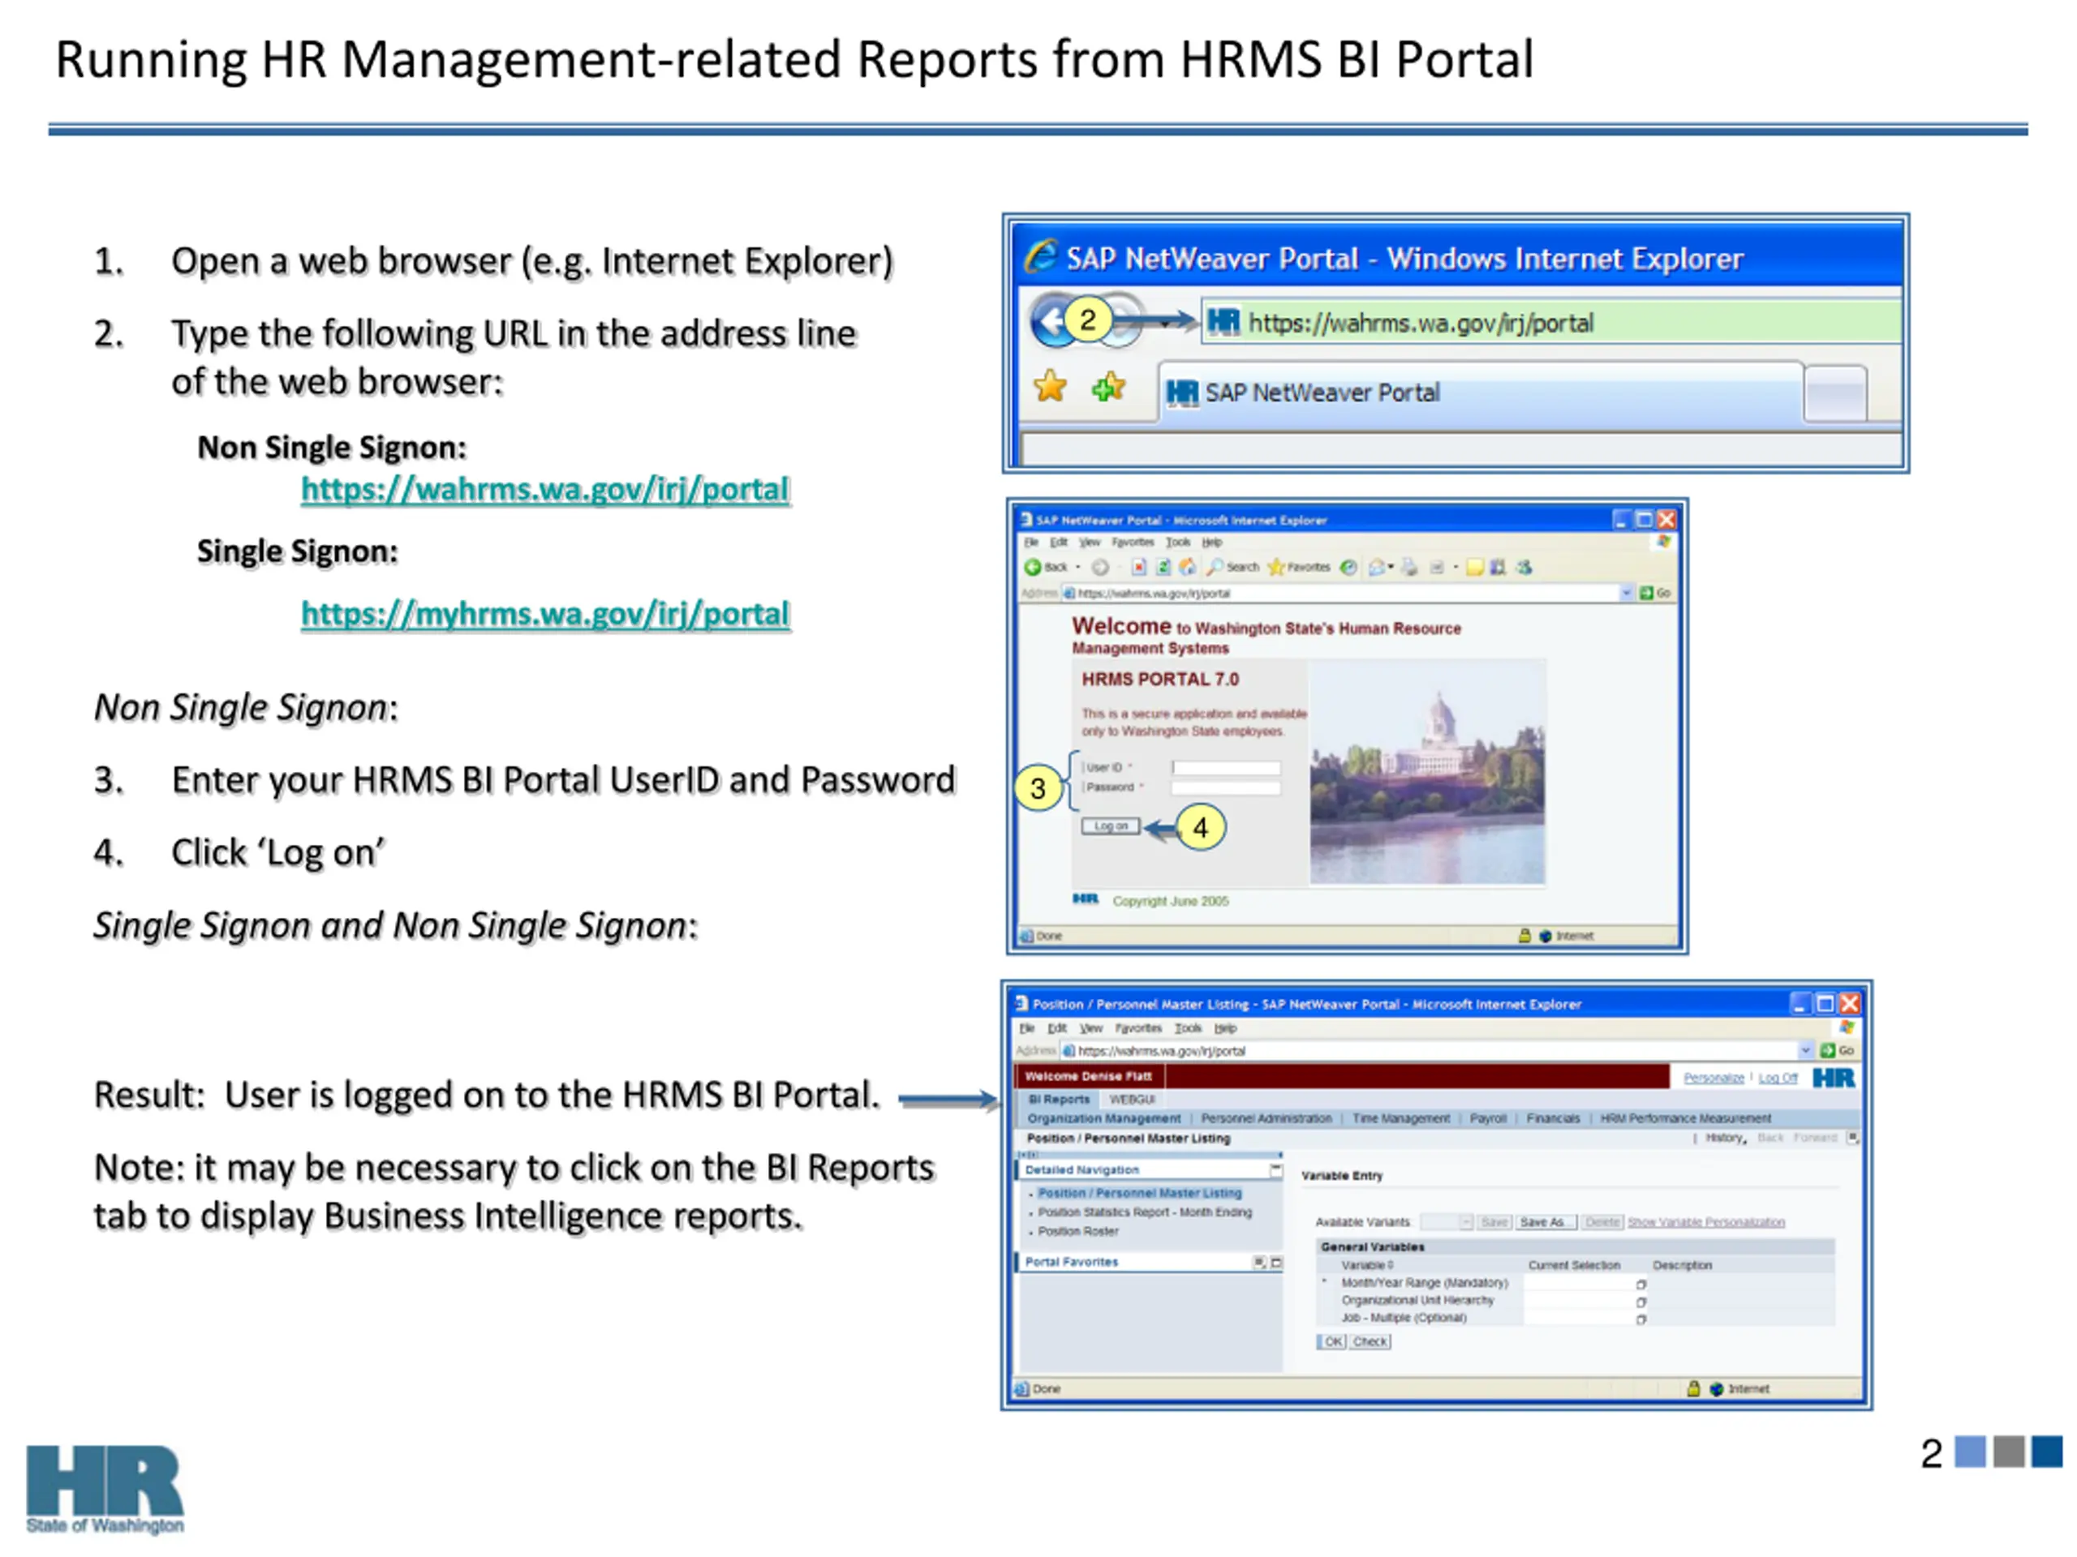Click the Print icon in login window toolbar
Screen dimensions: 2077x1557
pyautogui.click(x=1409, y=567)
